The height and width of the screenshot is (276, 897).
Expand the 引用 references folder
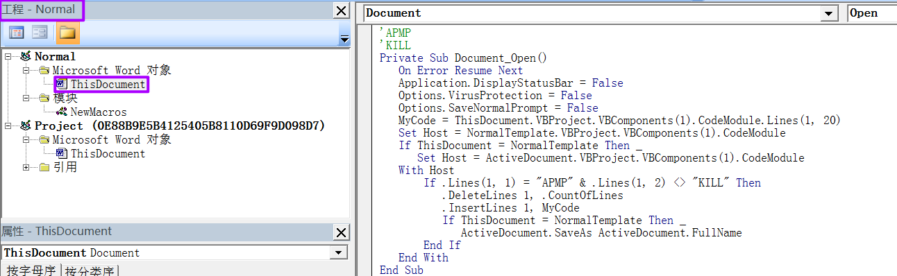click(26, 168)
